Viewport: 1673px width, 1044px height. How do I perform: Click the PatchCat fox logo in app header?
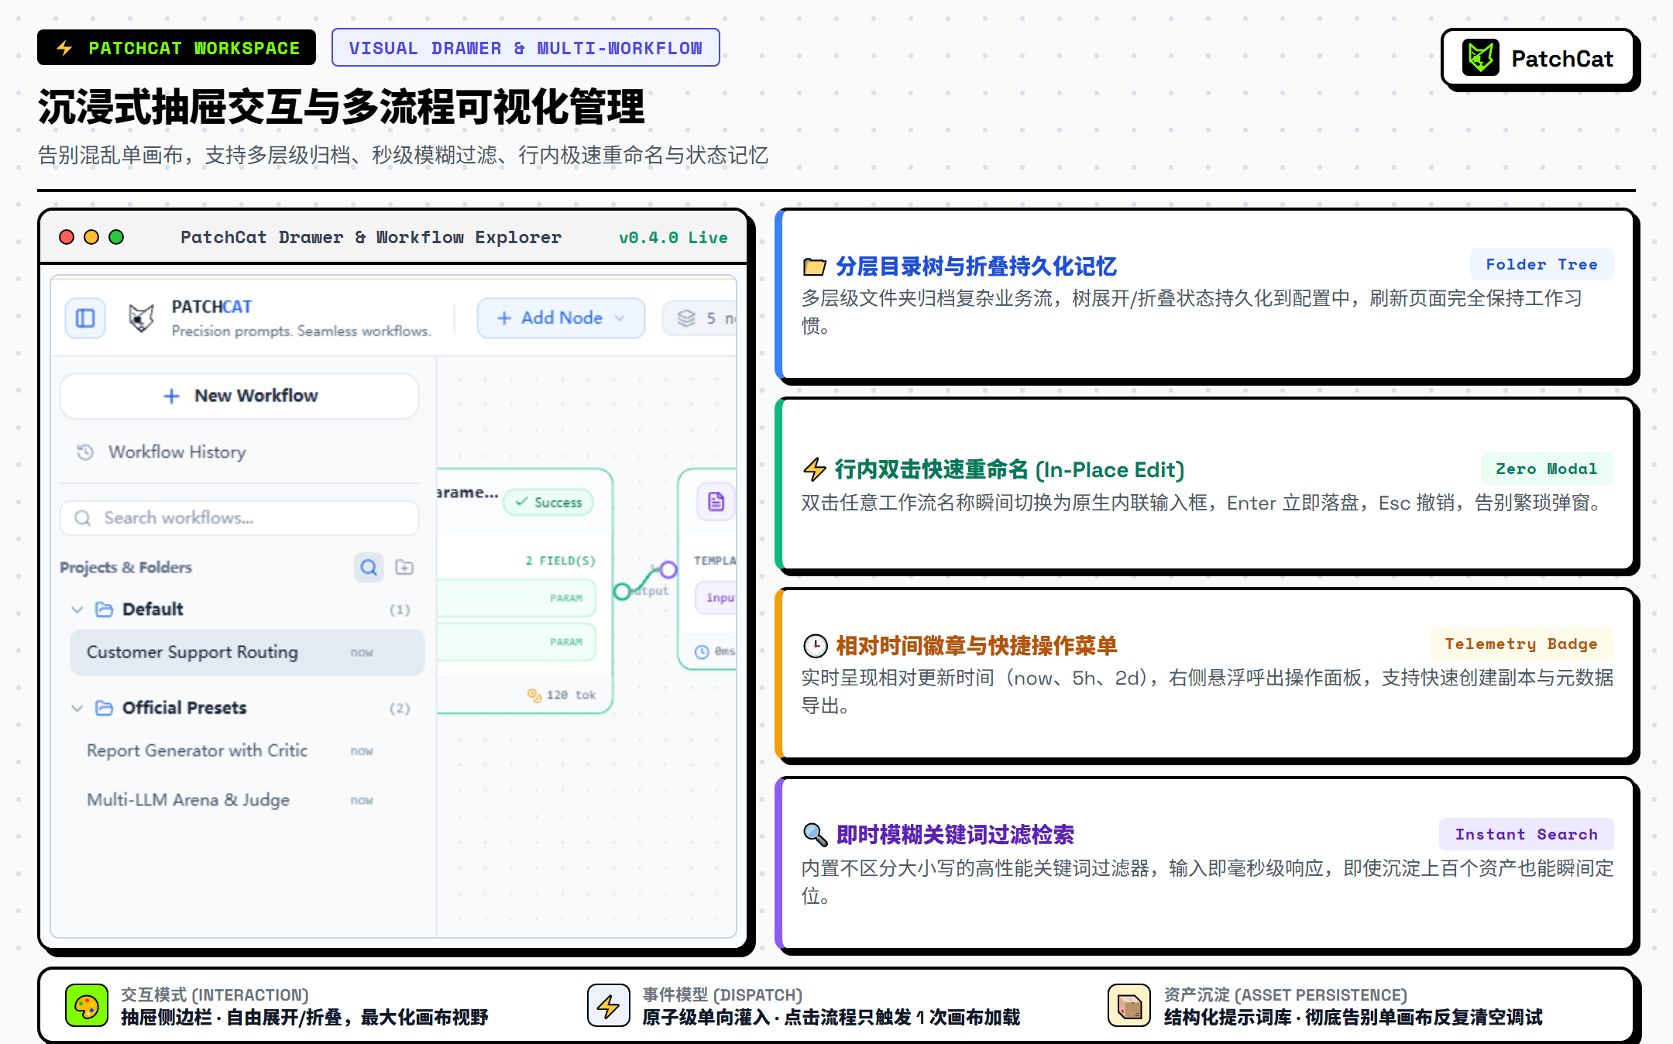coord(141,318)
